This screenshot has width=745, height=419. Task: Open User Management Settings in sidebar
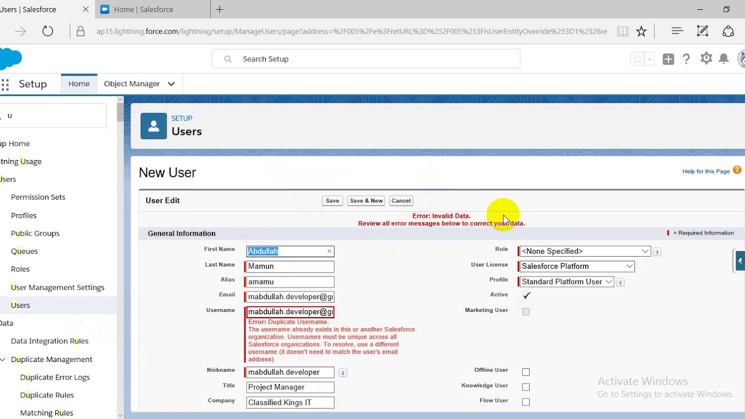(x=58, y=287)
